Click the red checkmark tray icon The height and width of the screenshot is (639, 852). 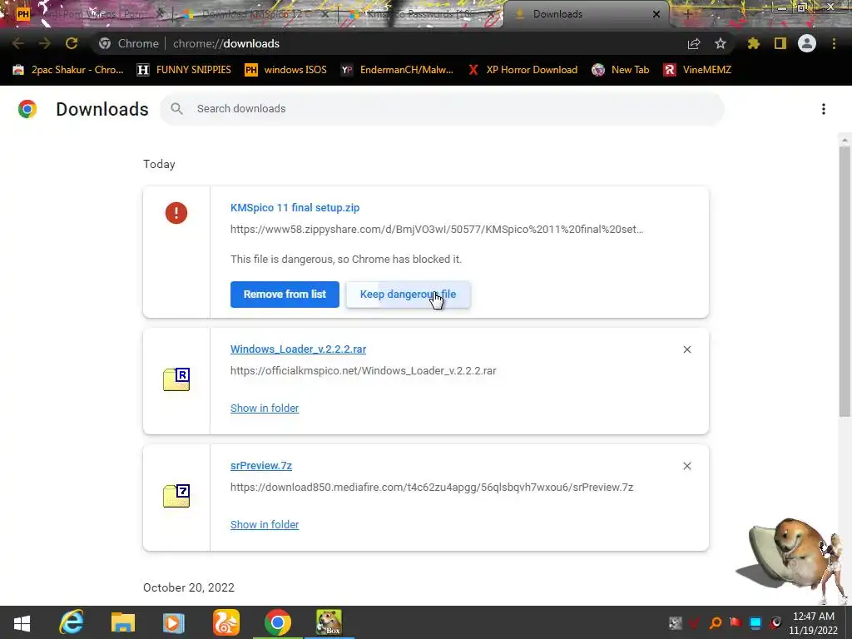[x=695, y=622]
